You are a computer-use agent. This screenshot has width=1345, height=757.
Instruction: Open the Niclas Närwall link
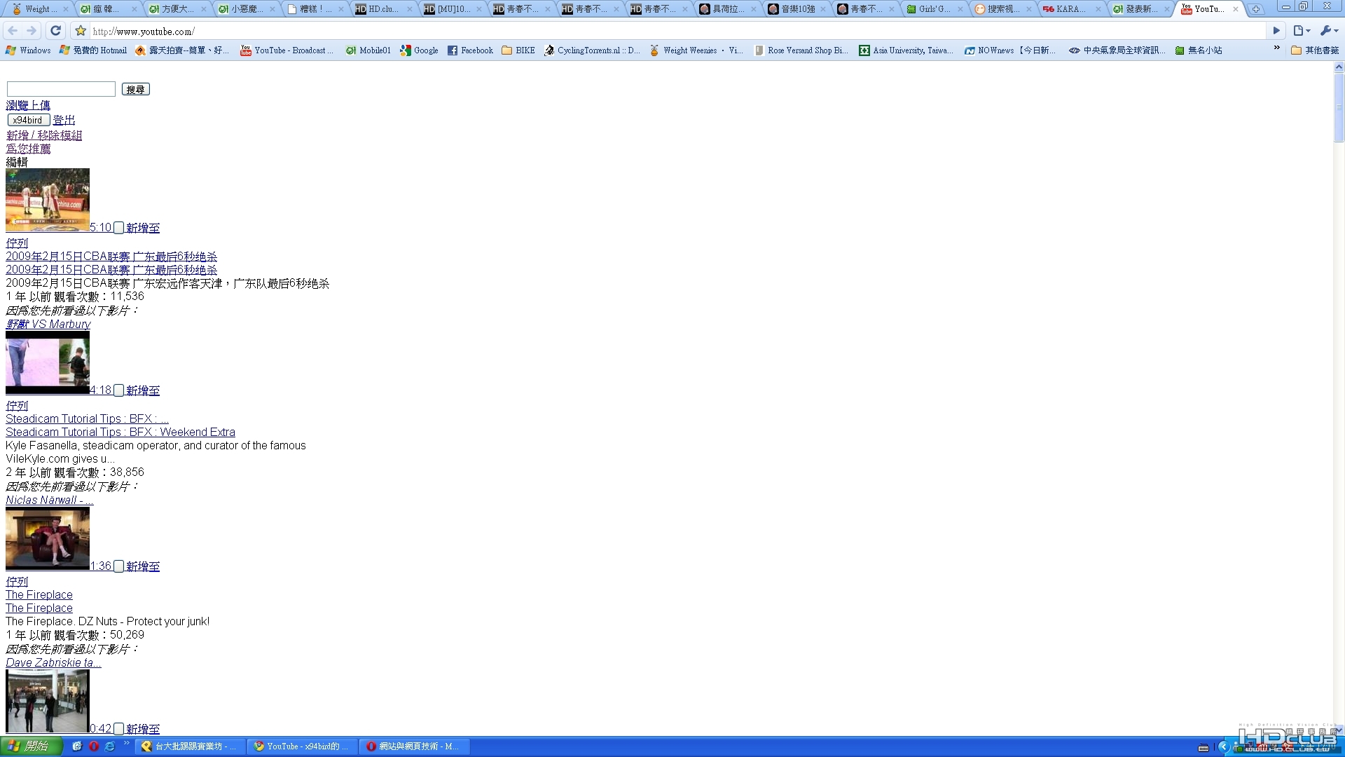click(x=49, y=500)
